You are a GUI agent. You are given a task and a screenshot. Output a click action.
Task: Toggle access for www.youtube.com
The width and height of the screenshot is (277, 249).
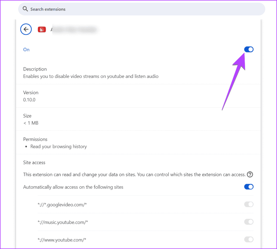(249, 240)
